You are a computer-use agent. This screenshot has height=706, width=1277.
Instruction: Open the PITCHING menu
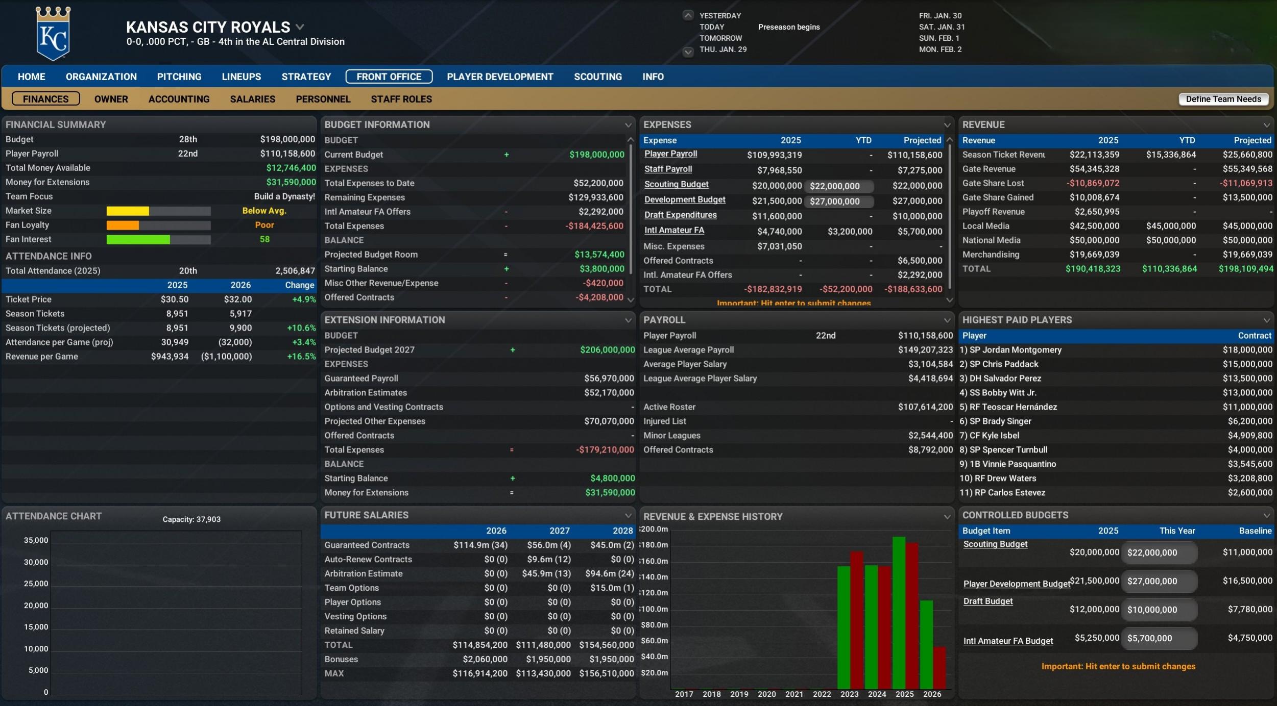click(179, 77)
